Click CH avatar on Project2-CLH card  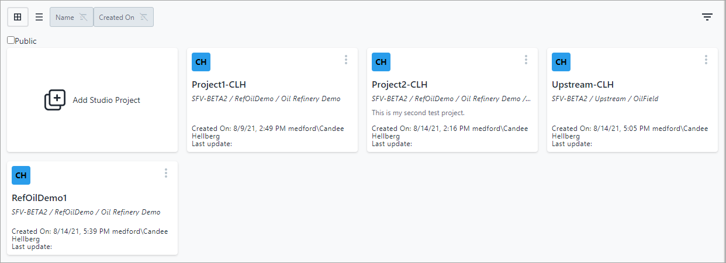(x=381, y=62)
